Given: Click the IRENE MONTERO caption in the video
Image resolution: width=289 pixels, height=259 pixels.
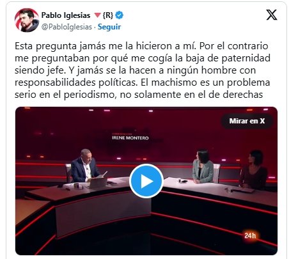Looking at the screenshot, I should coord(130,138).
